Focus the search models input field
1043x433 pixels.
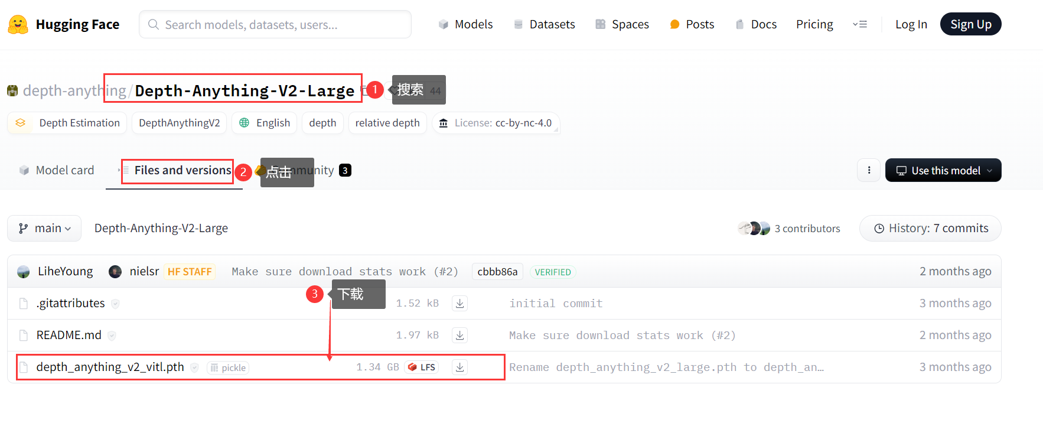coord(275,24)
